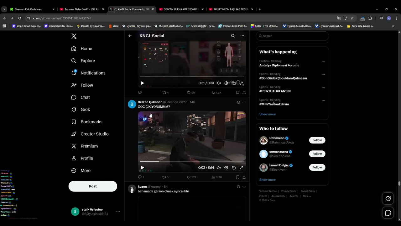The height and width of the screenshot is (226, 401).
Task: Open more options on Berzan Çakaner post
Action: 244,102
